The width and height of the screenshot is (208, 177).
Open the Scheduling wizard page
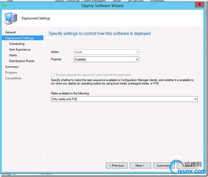point(17,44)
